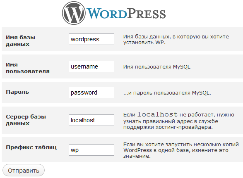Click into the password input field
The height and width of the screenshot is (178, 243).
pyautogui.click(x=91, y=93)
